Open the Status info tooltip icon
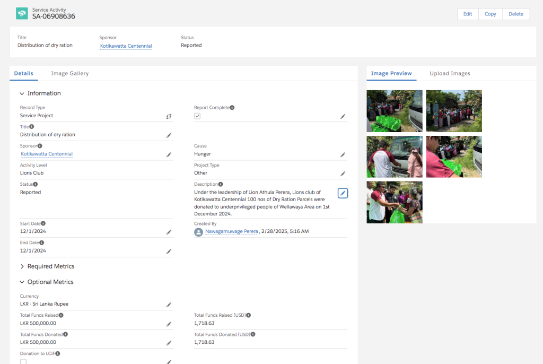Viewport: 543px width, 364px height. [36, 184]
